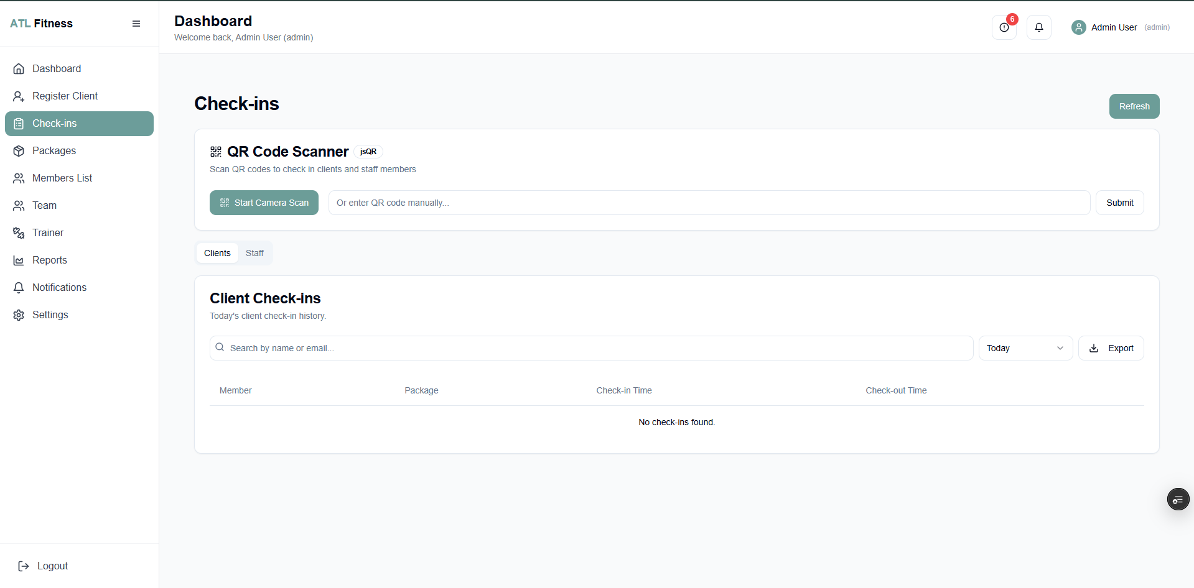Open Trainer label in the sidebar
Screen dimensions: 1194x588
point(48,233)
